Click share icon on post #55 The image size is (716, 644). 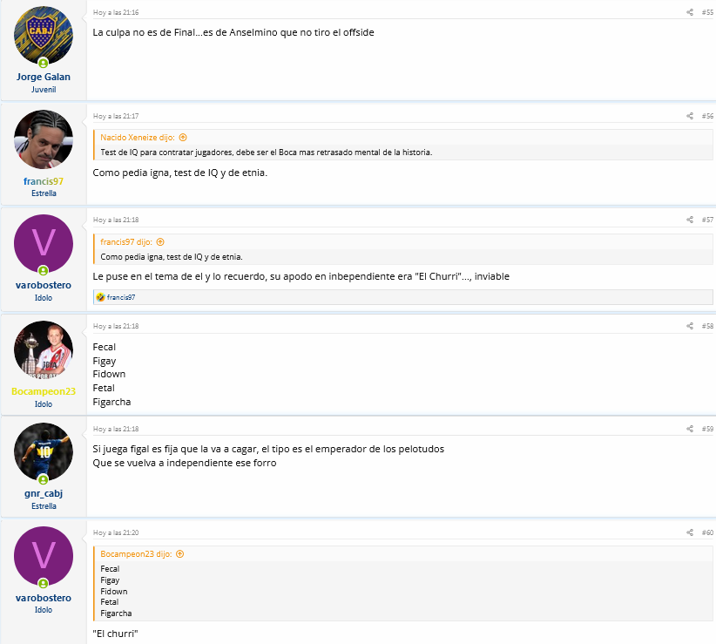(x=690, y=12)
